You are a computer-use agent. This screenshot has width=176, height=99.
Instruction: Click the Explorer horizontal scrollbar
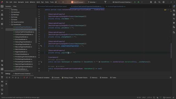click(x=16, y=71)
